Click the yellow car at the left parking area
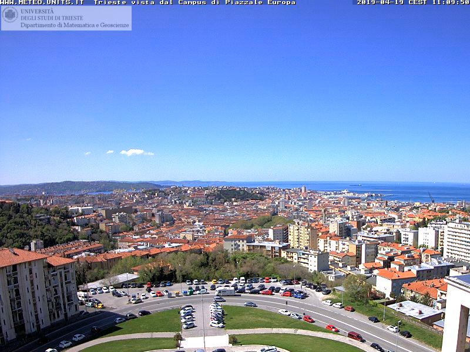470x352 pixels. click(x=99, y=305)
